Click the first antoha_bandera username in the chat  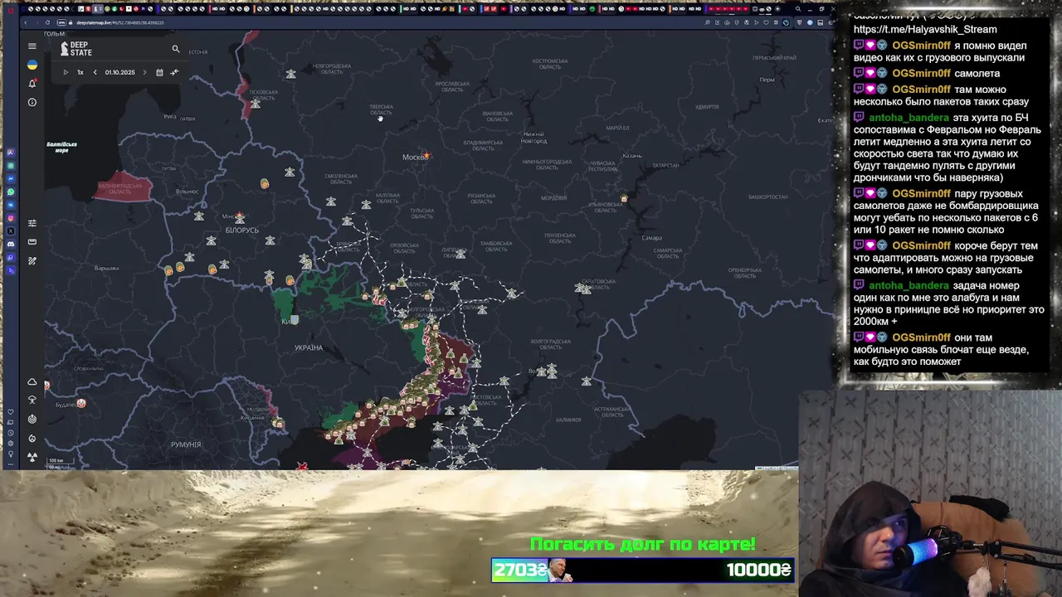point(909,118)
